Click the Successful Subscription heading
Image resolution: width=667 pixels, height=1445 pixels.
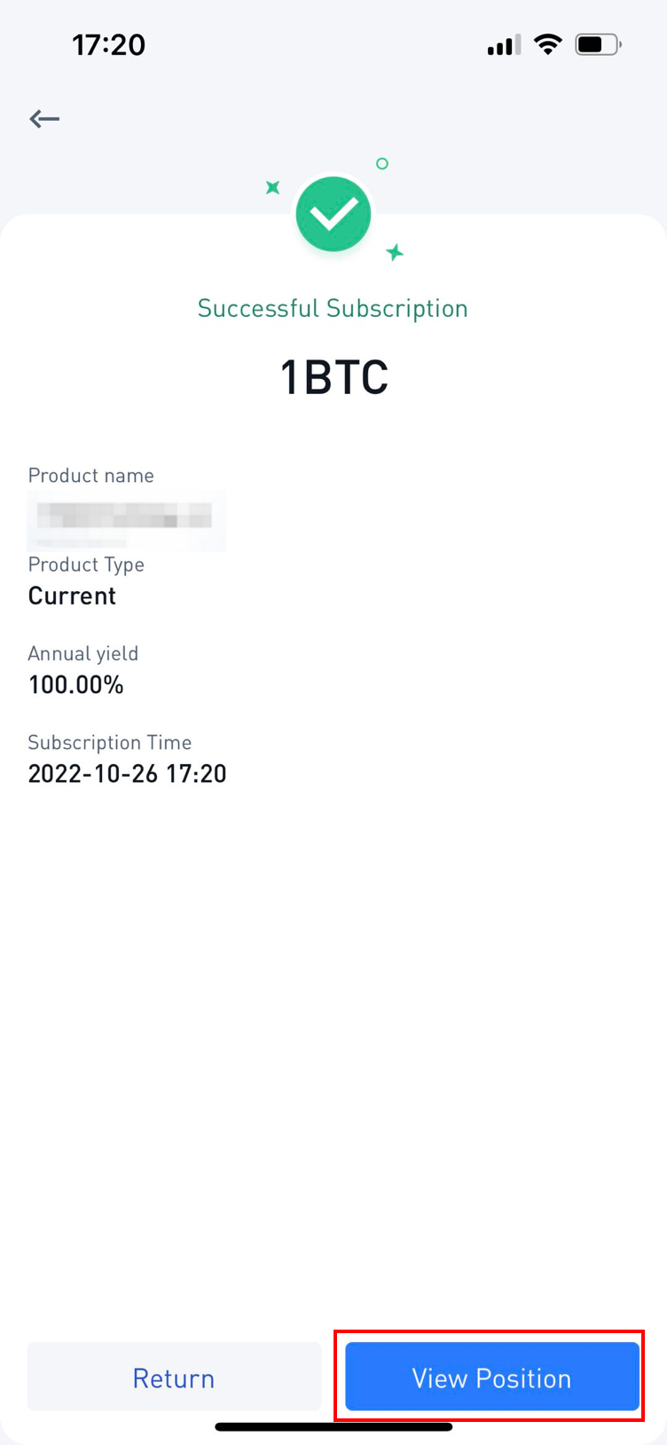point(333,308)
